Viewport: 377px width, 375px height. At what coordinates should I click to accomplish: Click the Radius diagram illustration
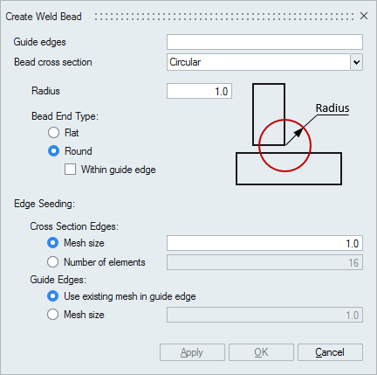[292, 134]
